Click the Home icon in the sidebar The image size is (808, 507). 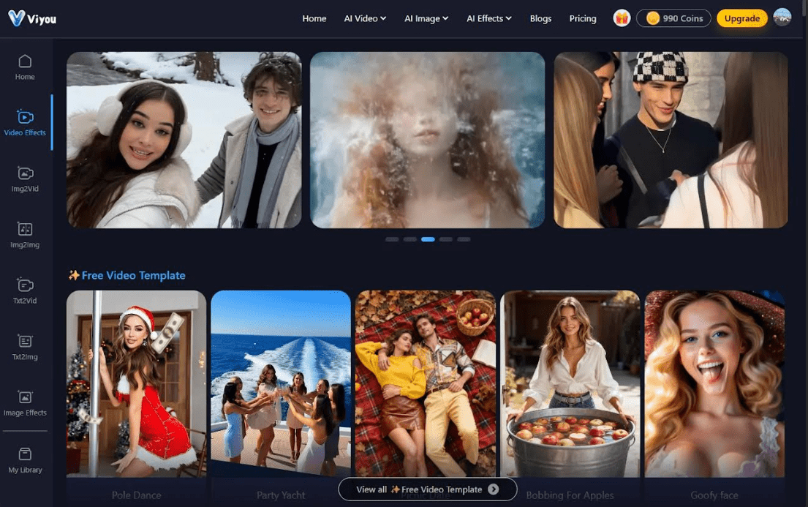(25, 67)
